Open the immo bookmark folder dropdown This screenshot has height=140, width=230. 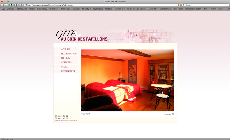click(x=213, y=9)
